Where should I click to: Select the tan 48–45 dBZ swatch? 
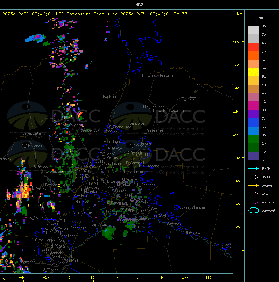click(x=254, y=89)
